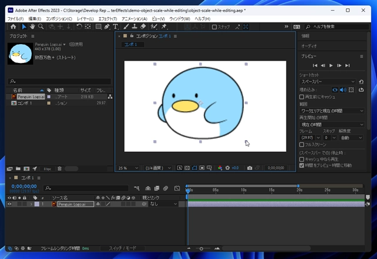Select the Type (T) tool

click(x=117, y=26)
